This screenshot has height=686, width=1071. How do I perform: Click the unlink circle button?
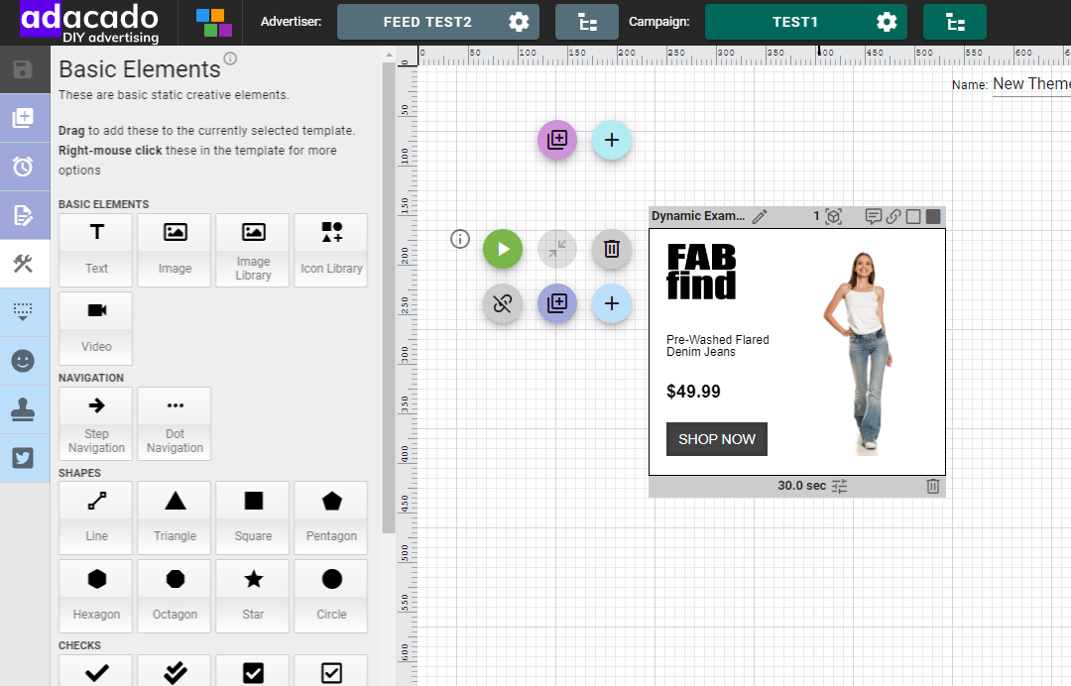coord(503,303)
